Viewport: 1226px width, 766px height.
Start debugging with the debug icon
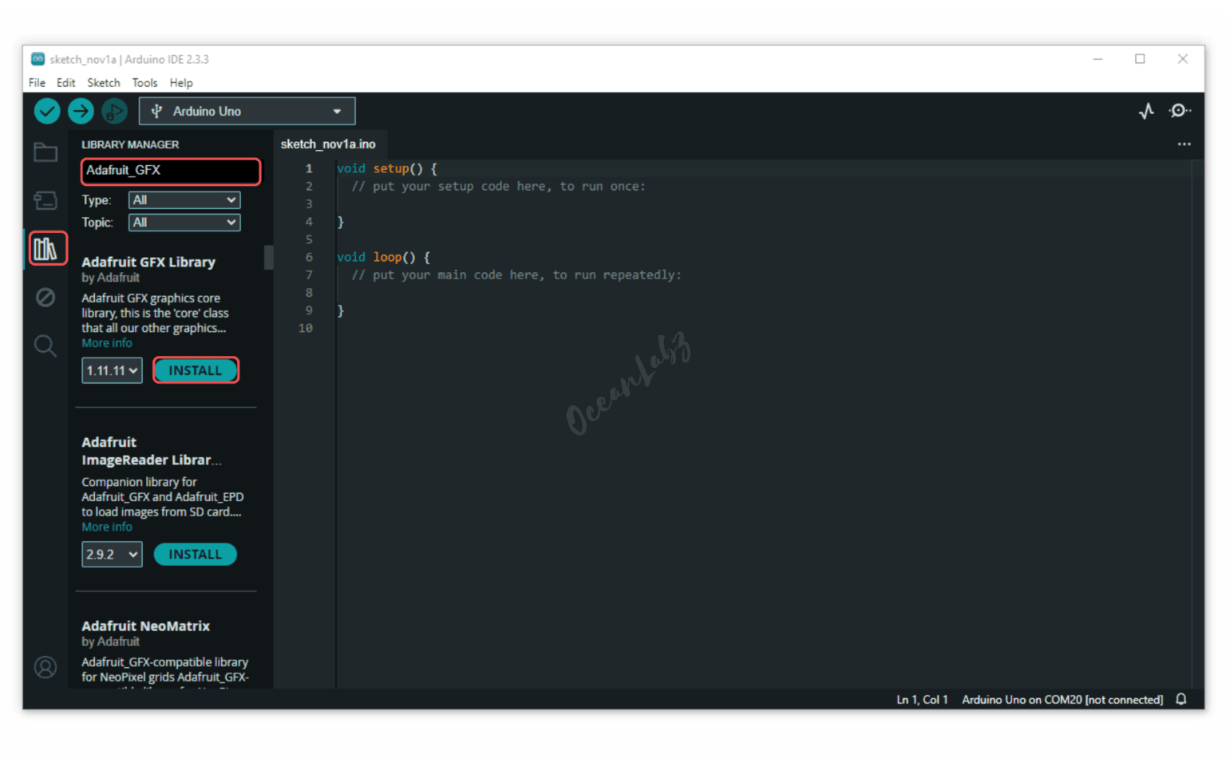pos(114,111)
